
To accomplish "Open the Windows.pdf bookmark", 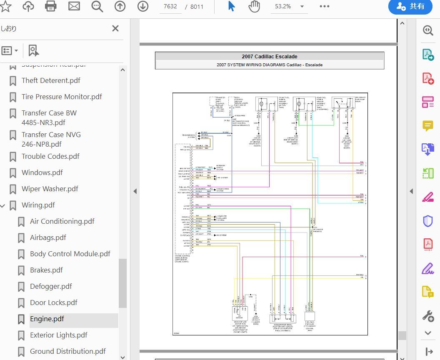I will pyautogui.click(x=42, y=172).
